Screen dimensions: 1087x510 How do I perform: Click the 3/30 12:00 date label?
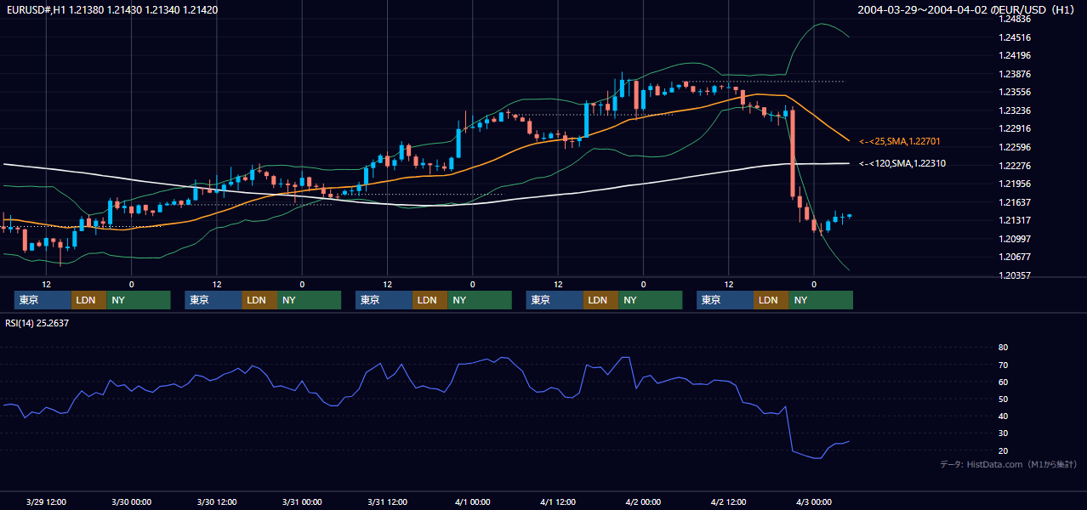pos(216,501)
